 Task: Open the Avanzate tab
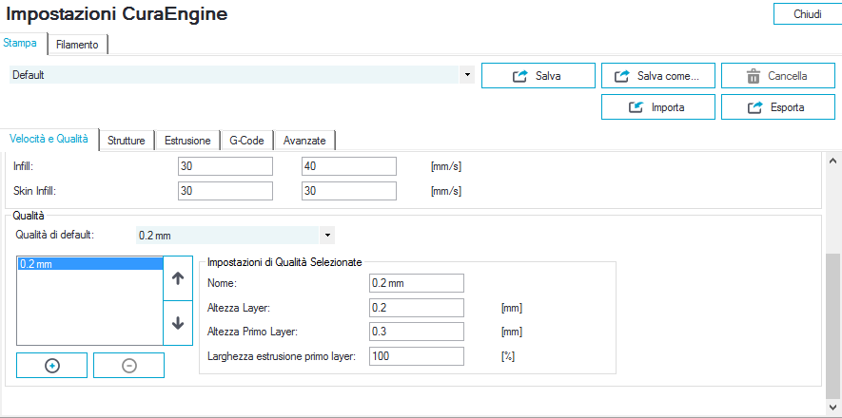(304, 141)
